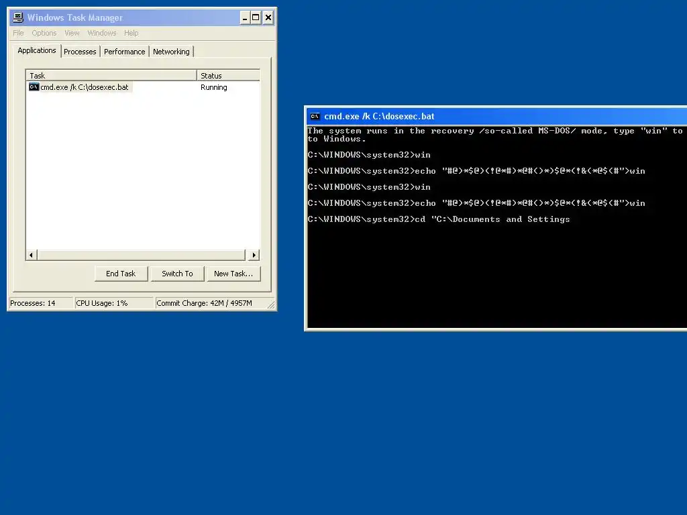Sort the list by the Task column header
The image size is (687, 515).
(111, 75)
